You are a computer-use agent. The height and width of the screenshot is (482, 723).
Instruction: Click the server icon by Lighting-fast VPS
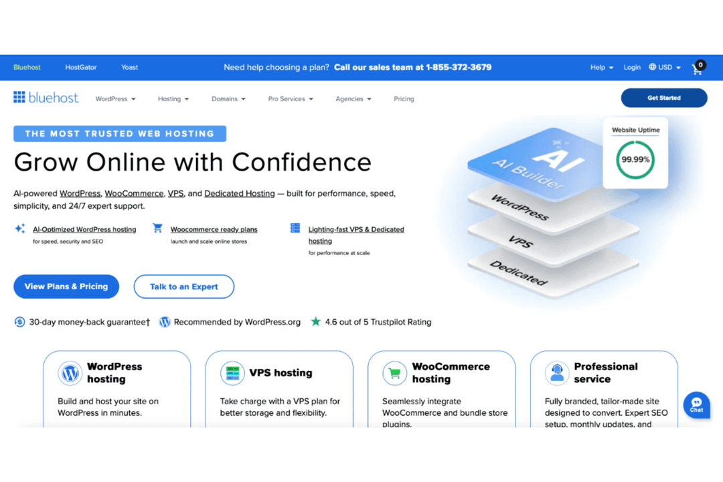pos(295,228)
